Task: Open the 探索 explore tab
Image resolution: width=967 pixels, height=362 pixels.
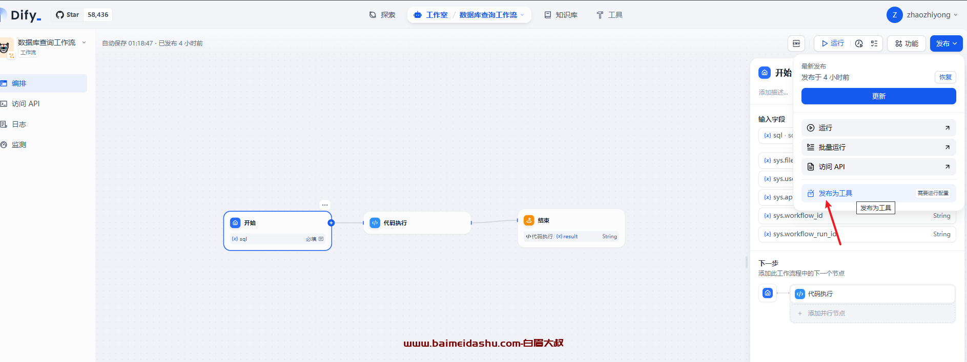Action: coord(382,15)
